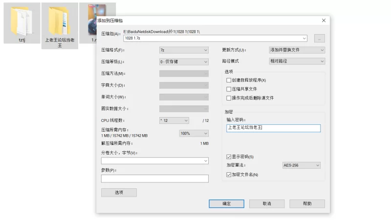
Task: Confirm with the 确定 button
Action: (226, 203)
